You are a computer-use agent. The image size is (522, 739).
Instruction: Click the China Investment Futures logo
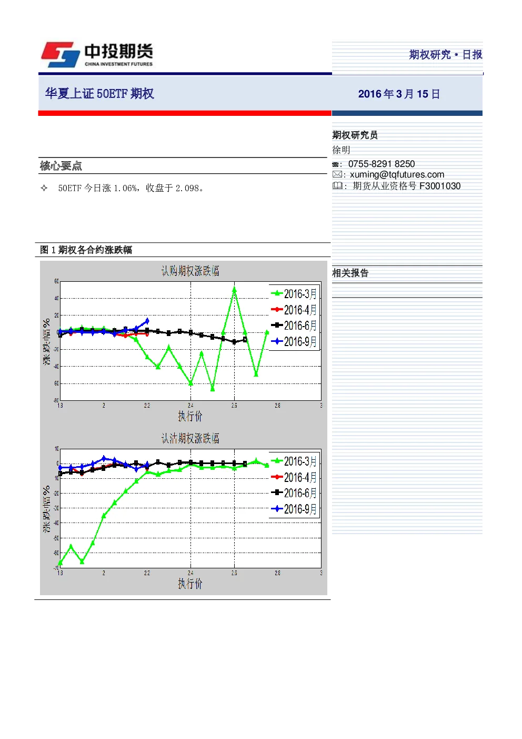coord(97,55)
